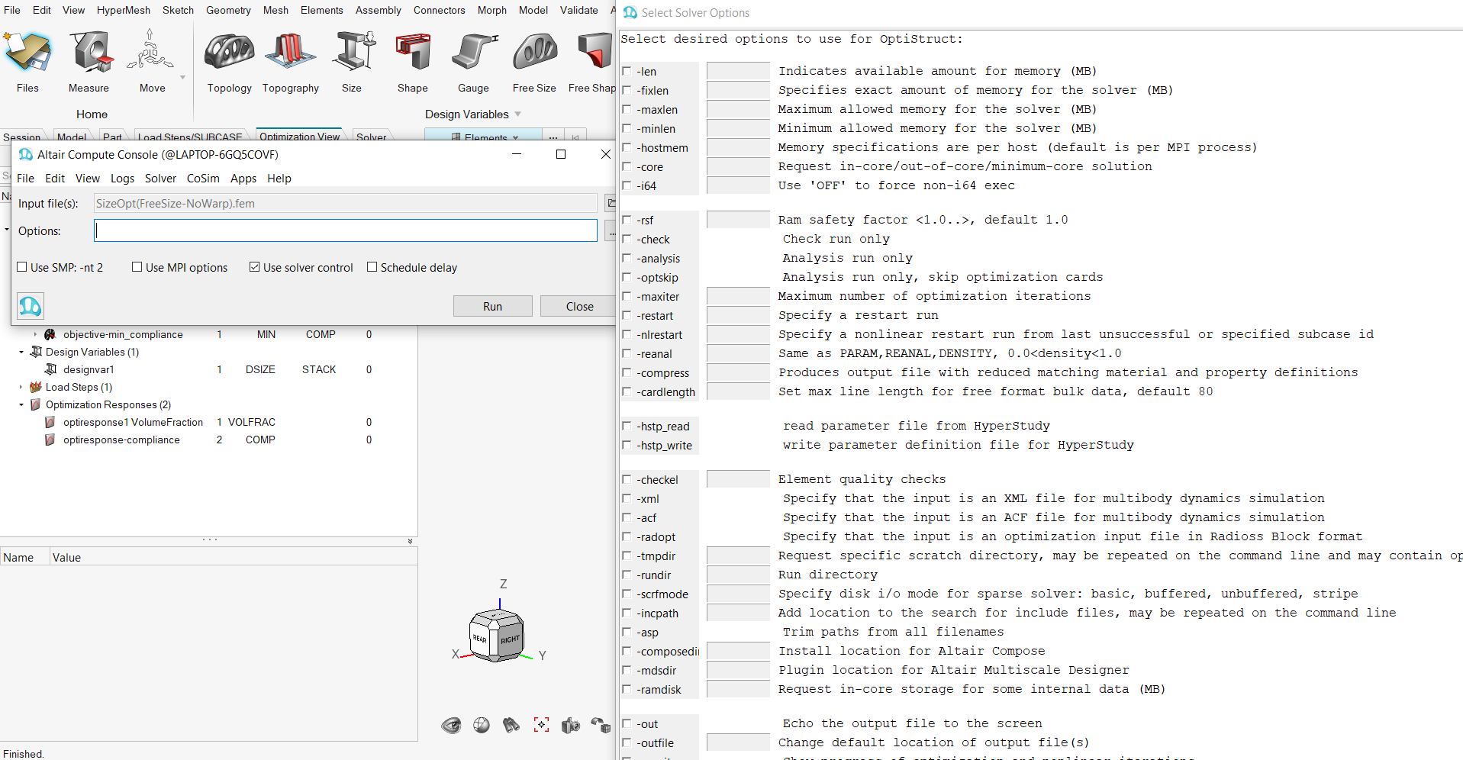Uncheck the Use solver control checkbox
Viewport: 1463px width, 760px height.
coord(255,267)
